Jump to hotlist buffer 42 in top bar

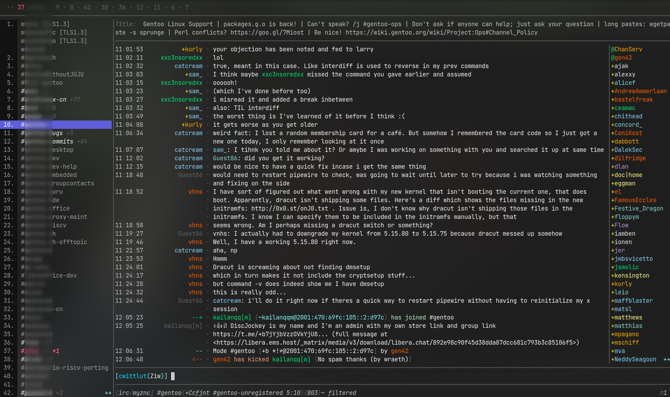click(87, 7)
